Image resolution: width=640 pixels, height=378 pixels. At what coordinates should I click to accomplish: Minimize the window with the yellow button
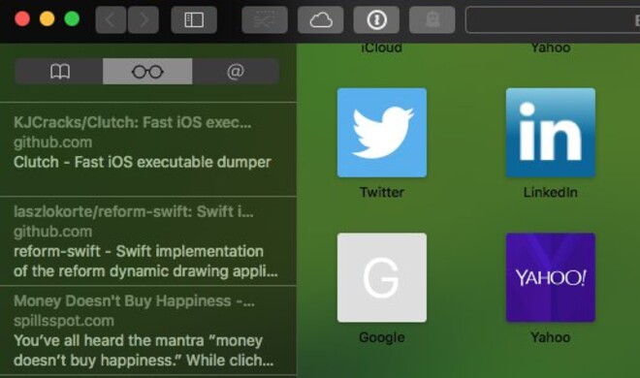(x=47, y=19)
